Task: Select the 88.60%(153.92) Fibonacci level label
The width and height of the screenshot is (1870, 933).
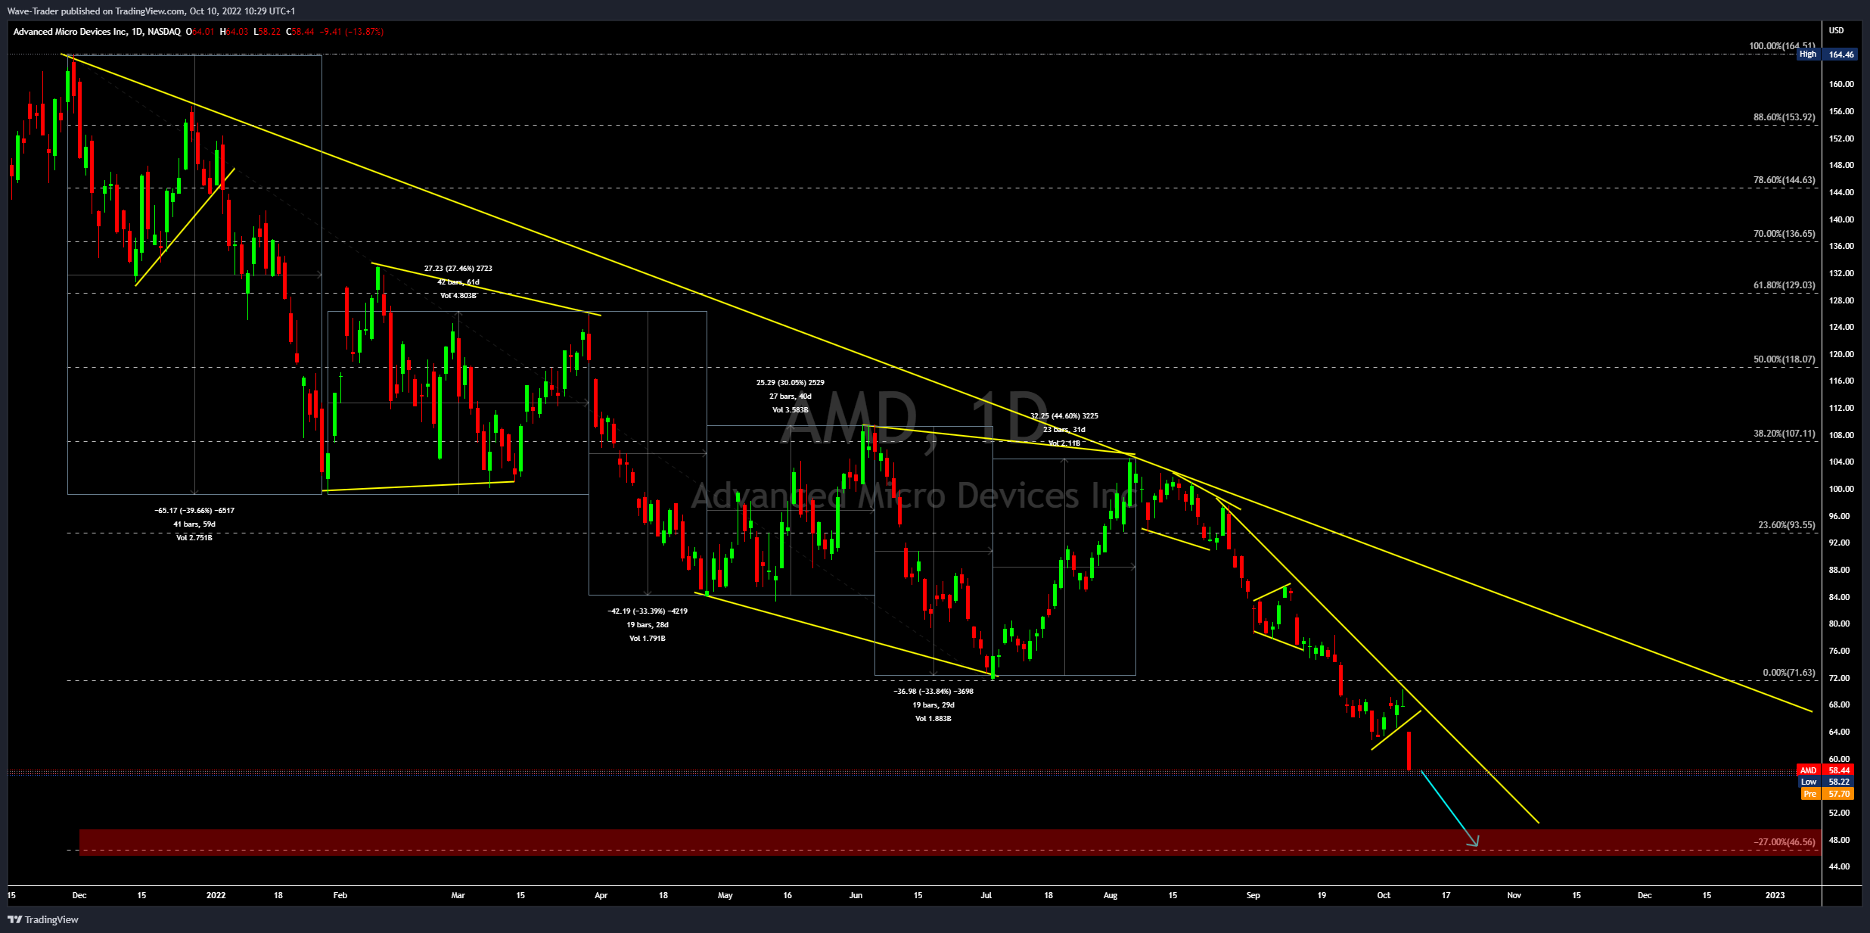Action: [1784, 117]
